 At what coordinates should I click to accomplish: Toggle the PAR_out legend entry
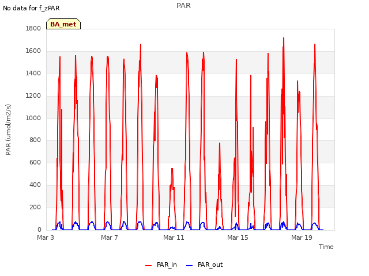pos(204,264)
